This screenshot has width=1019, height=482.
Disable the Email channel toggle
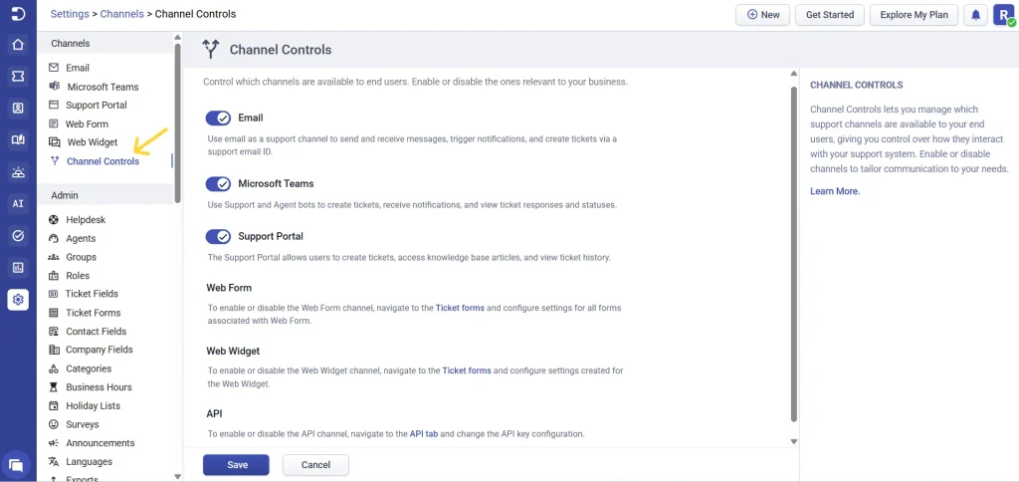[x=218, y=118]
